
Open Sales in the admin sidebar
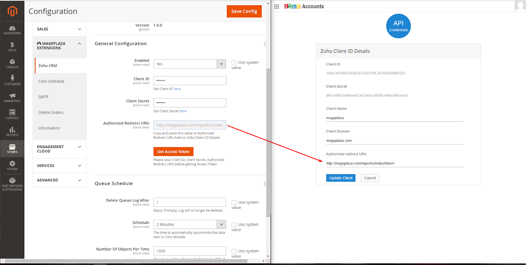pyautogui.click(x=12, y=47)
